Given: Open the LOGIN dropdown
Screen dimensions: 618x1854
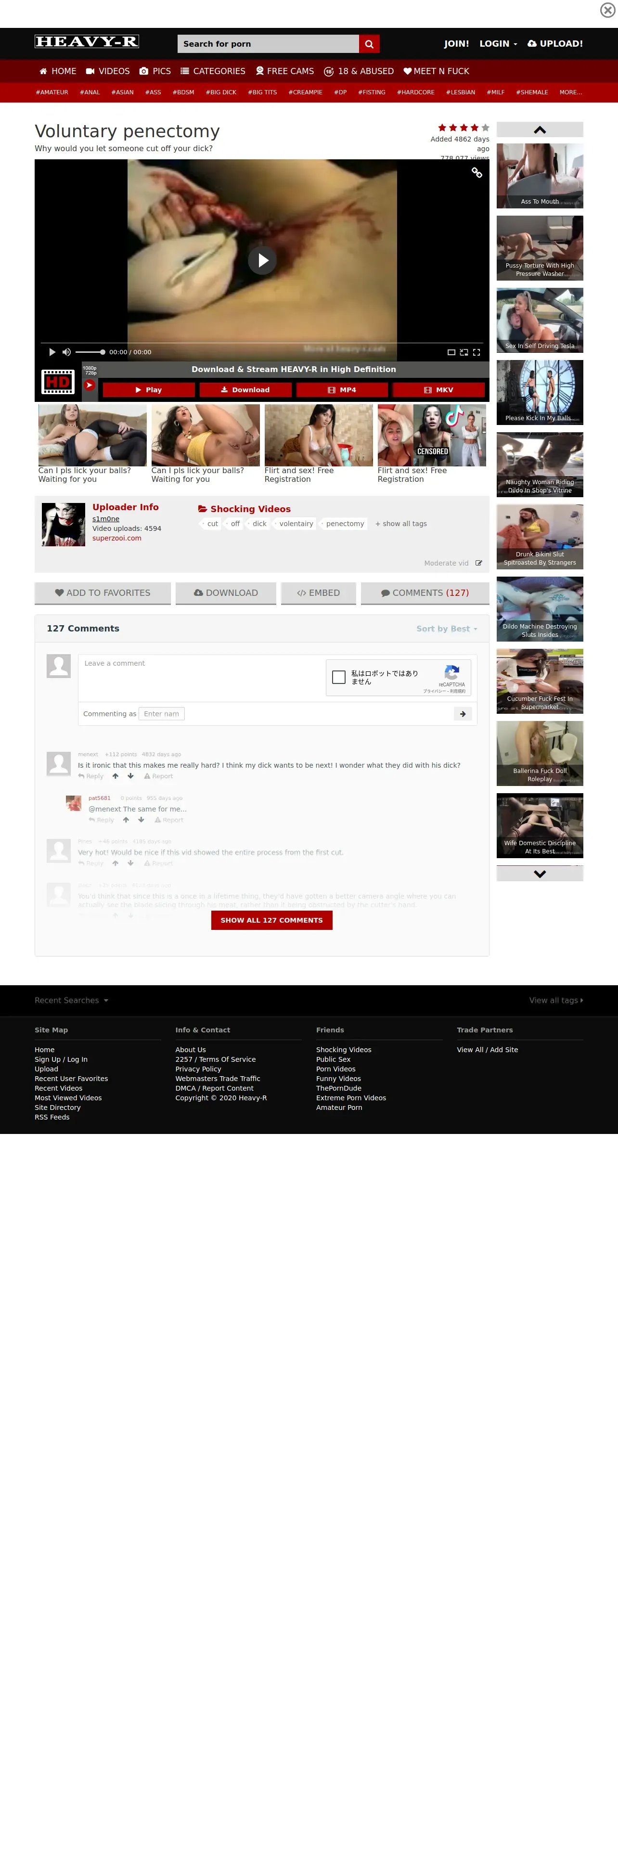Looking at the screenshot, I should pyautogui.click(x=498, y=44).
